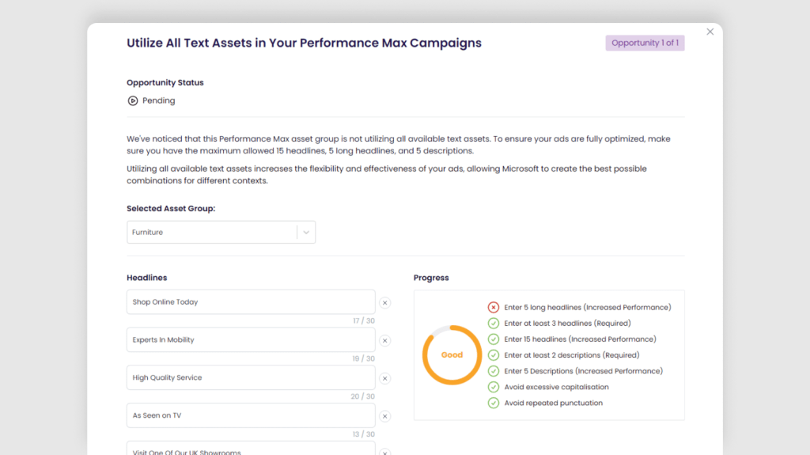The width and height of the screenshot is (810, 455).
Task: Close the Performance Max opportunity dialog
Action: (710, 32)
